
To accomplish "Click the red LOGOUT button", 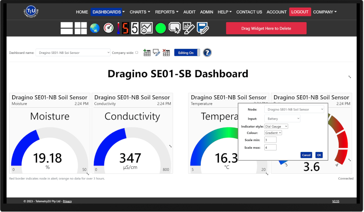I will click(x=300, y=12).
